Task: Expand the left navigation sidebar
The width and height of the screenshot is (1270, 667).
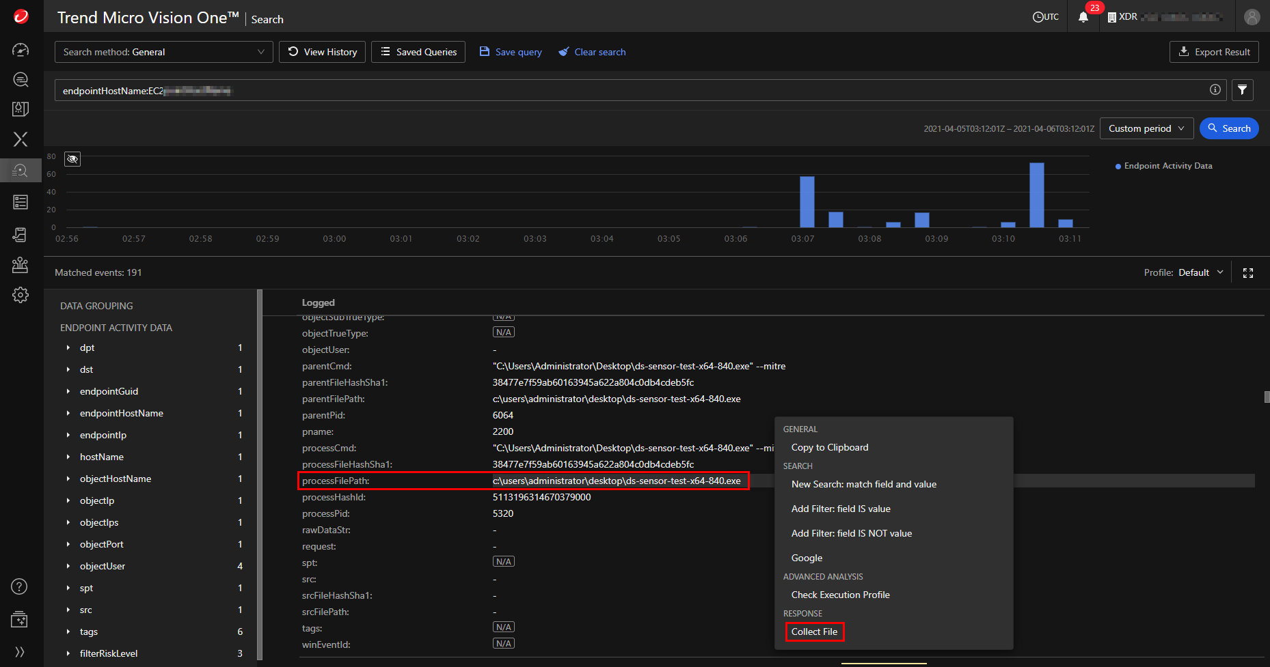Action: pos(20,651)
